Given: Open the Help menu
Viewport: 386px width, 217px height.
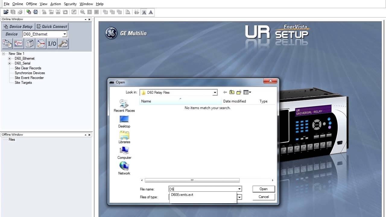Looking at the screenshot, I should click(x=100, y=4).
